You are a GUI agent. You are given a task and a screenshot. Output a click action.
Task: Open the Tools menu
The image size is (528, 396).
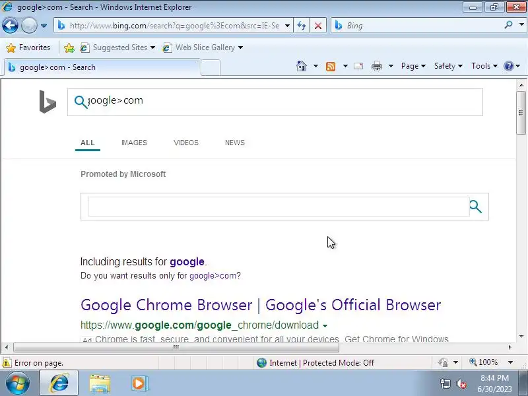click(x=484, y=66)
